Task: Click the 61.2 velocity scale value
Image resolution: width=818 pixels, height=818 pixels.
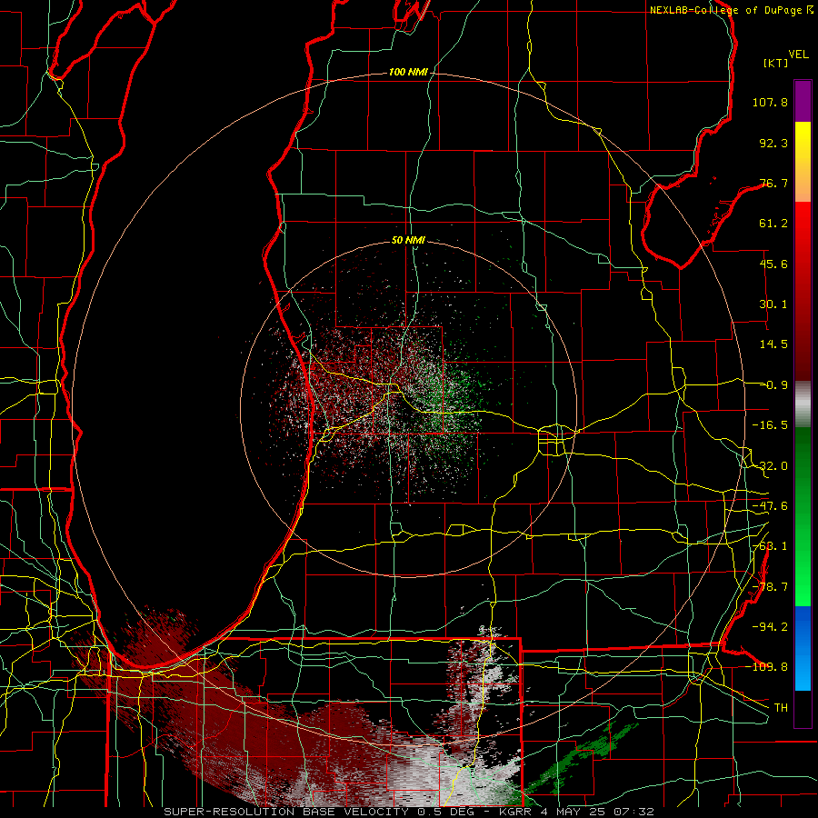Action: coord(773,224)
